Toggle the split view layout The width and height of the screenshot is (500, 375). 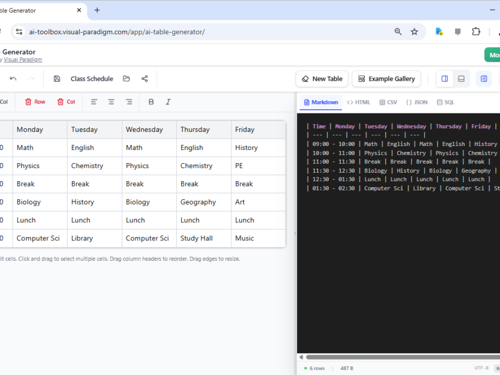tap(444, 78)
